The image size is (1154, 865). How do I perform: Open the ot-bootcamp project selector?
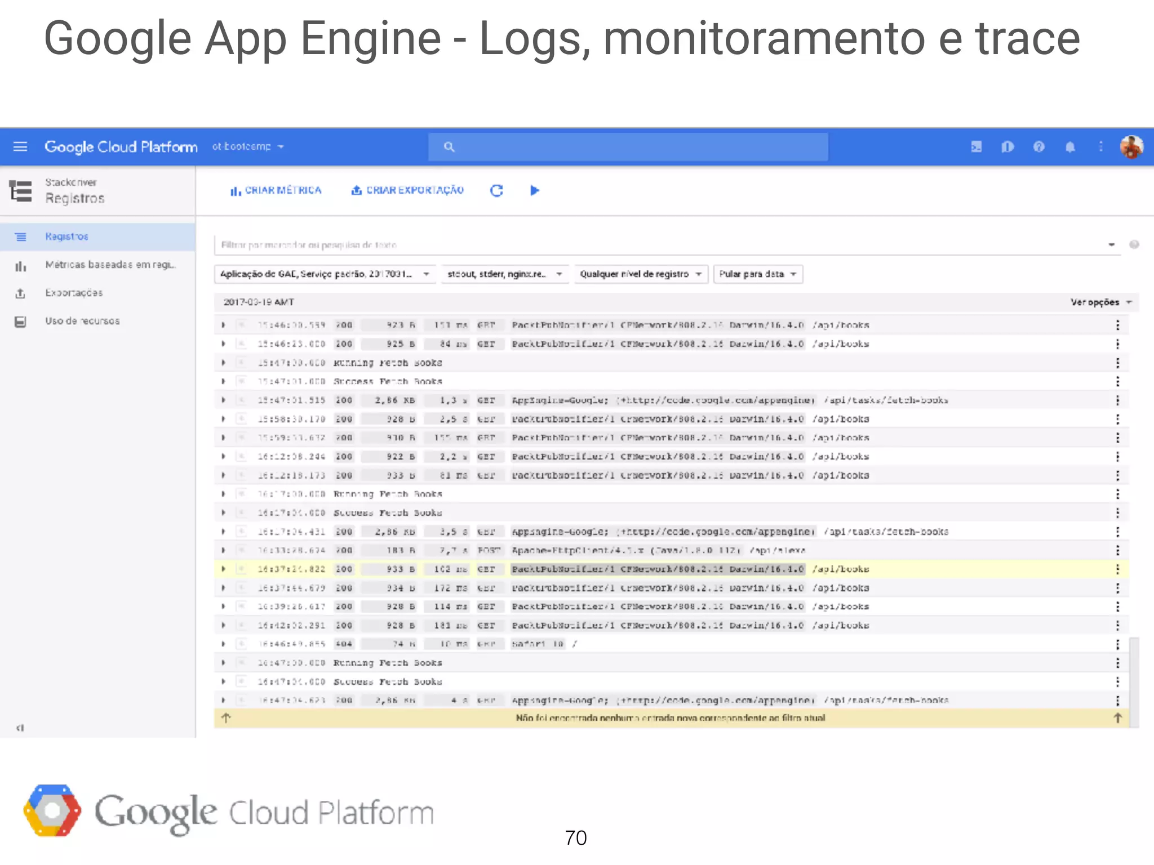click(248, 147)
